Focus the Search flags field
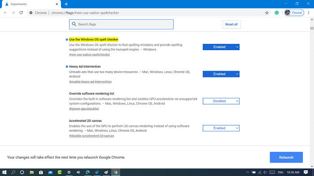 [x=121, y=24]
